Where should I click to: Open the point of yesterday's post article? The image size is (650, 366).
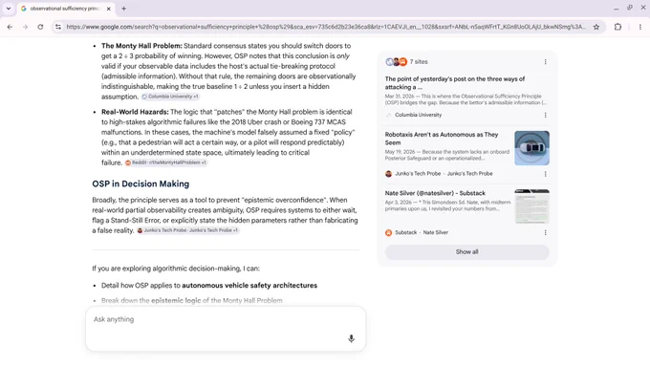(455, 83)
